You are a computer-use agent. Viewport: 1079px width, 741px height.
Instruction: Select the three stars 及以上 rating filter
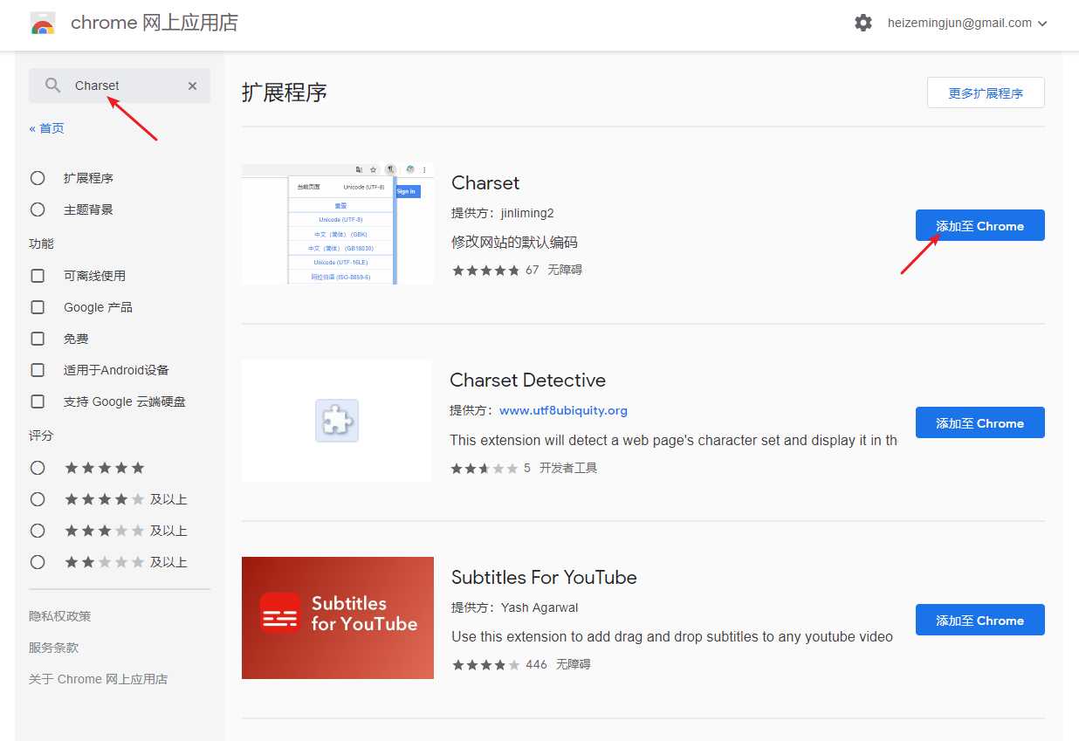pos(38,531)
